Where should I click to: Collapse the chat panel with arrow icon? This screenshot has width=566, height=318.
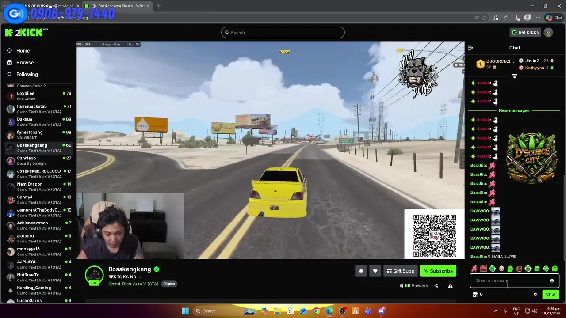pyautogui.click(x=470, y=48)
